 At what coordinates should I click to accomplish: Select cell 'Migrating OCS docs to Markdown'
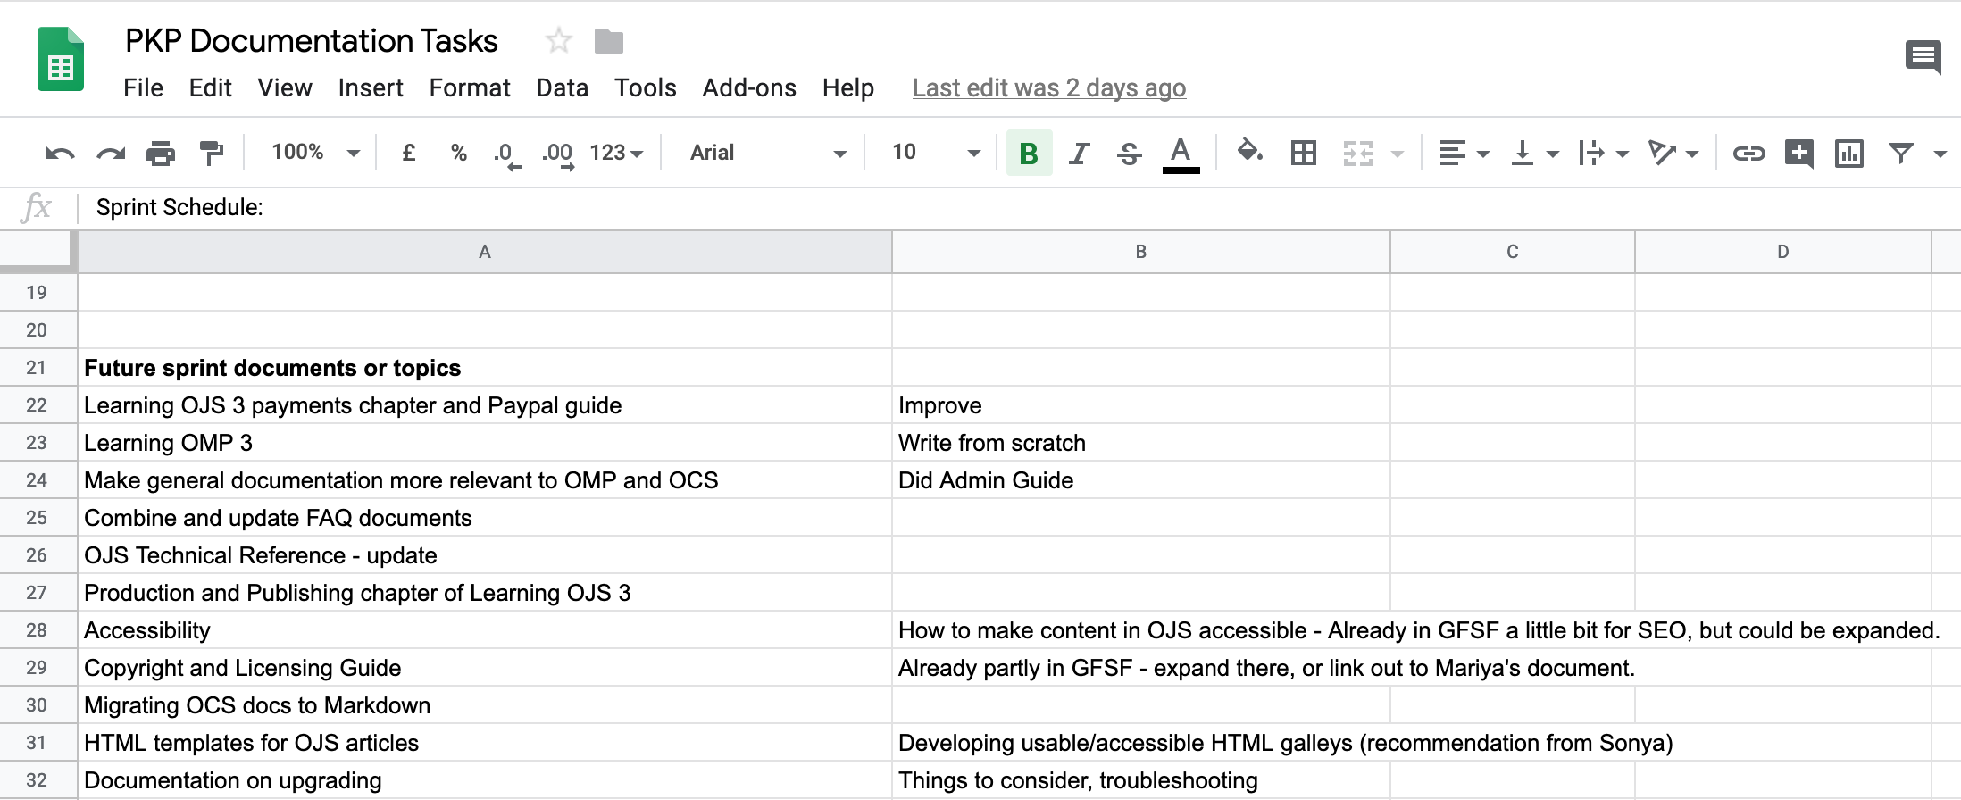click(485, 705)
